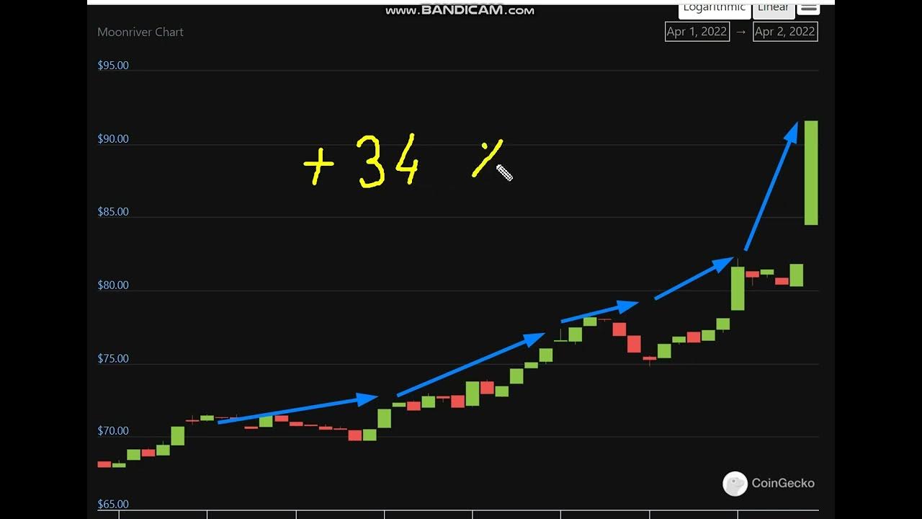Image resolution: width=922 pixels, height=519 pixels.
Task: Select the tallest green candle near $90
Action: 811,173
